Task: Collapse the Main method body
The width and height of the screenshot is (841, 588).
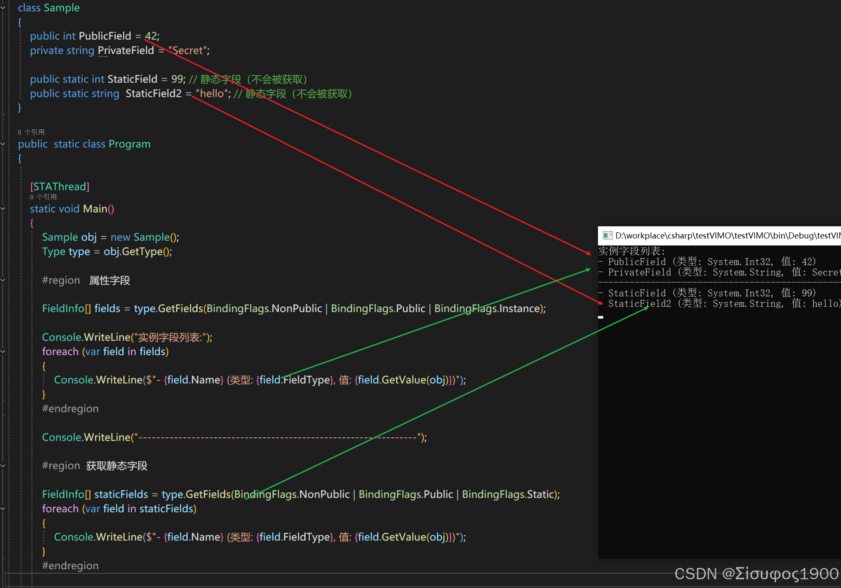Action: pos(3,209)
